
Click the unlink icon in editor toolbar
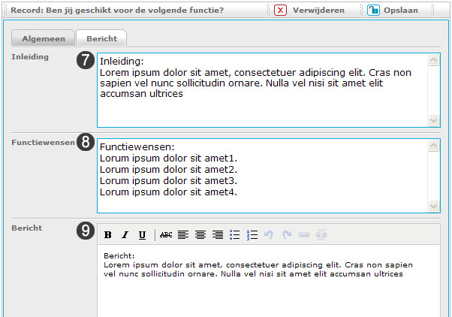click(321, 235)
